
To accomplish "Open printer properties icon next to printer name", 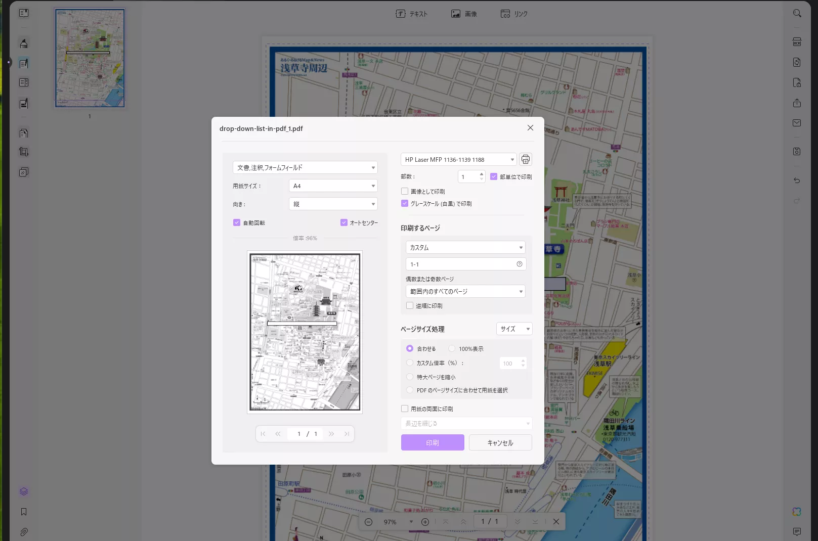I will (x=526, y=159).
